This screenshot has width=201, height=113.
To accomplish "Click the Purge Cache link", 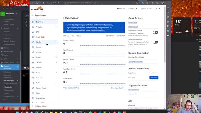I will (x=133, y=22).
